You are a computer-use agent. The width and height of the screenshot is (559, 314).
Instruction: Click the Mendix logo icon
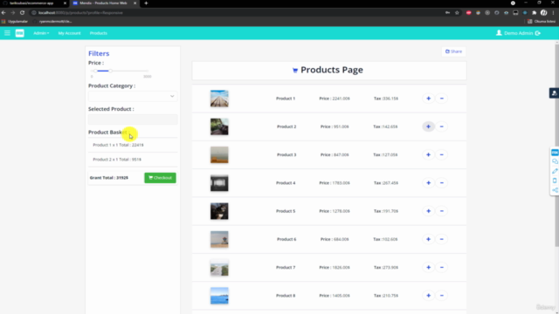19,33
